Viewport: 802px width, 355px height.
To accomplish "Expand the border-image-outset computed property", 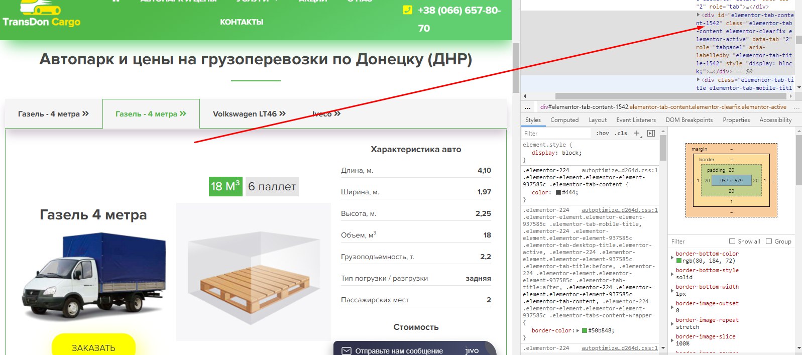I will pos(672,307).
